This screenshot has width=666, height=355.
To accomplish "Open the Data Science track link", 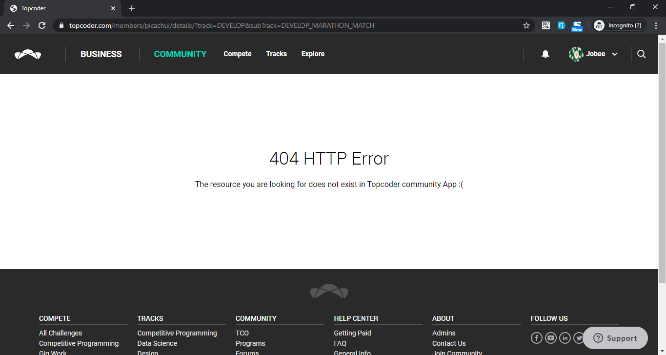I will 157,343.
